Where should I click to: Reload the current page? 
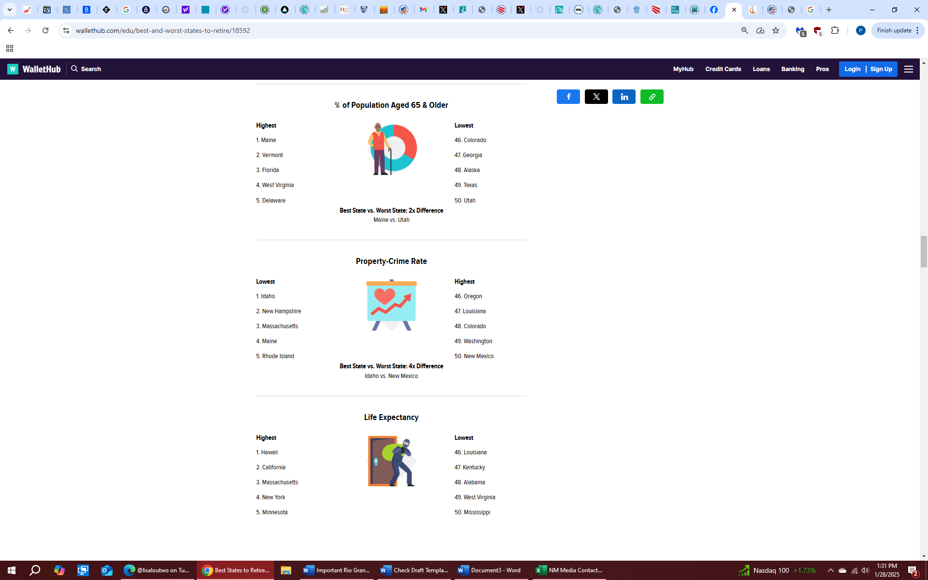[x=45, y=30]
